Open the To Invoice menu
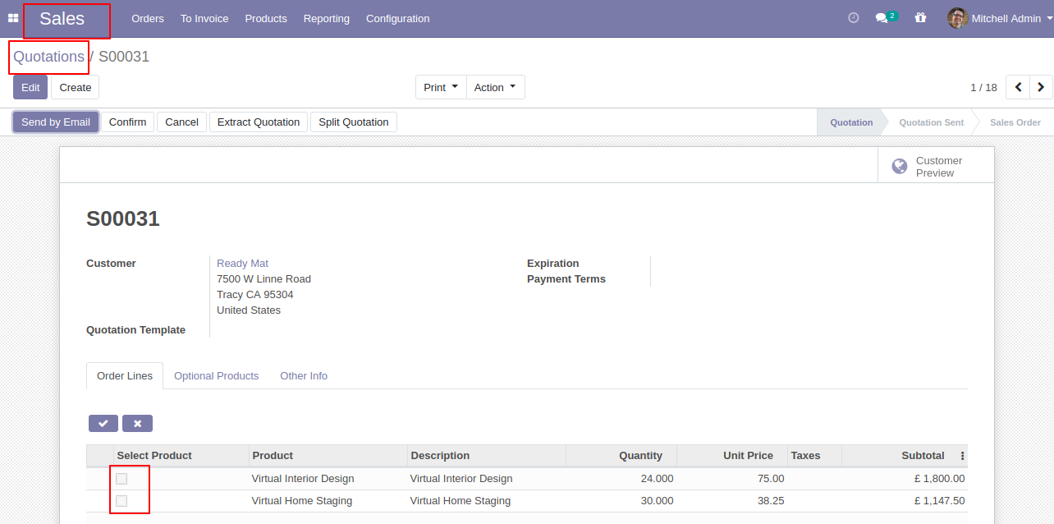Viewport: 1054px width, 524px height. pos(204,18)
